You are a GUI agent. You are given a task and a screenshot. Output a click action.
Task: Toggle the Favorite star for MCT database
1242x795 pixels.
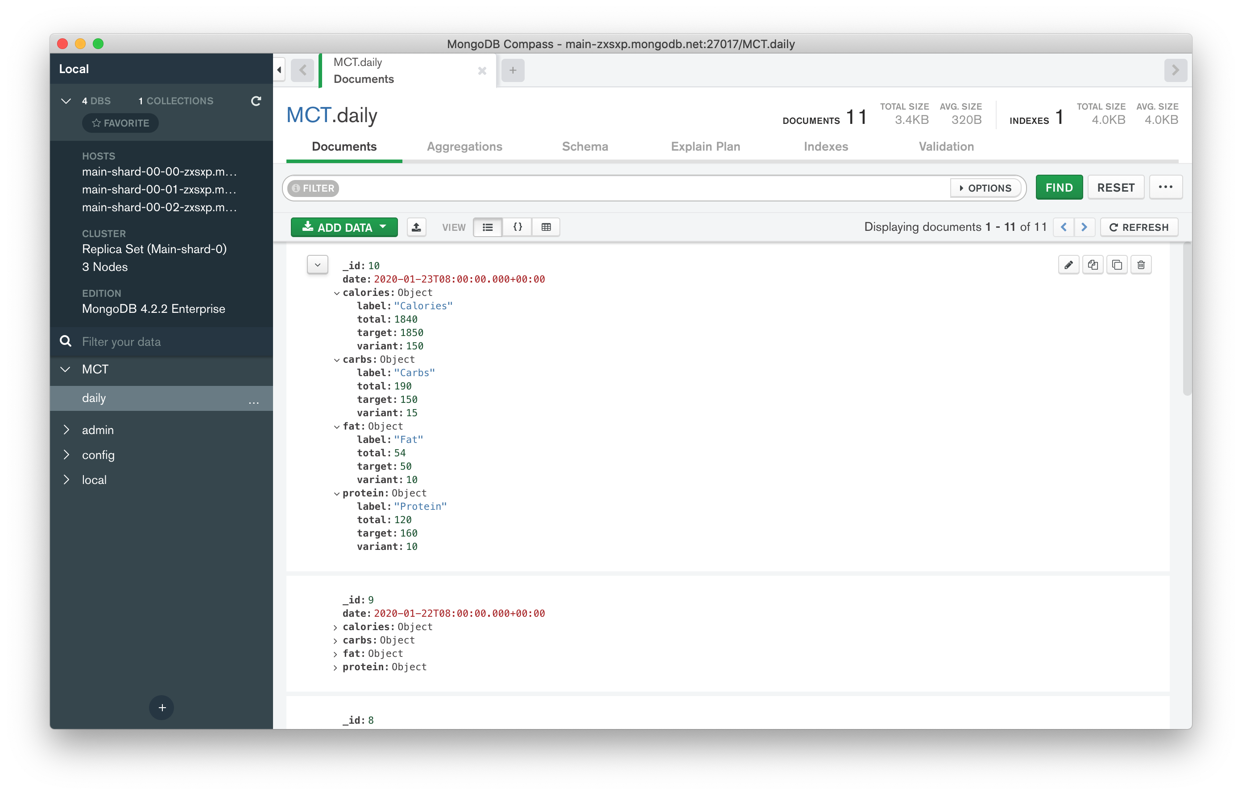point(120,122)
